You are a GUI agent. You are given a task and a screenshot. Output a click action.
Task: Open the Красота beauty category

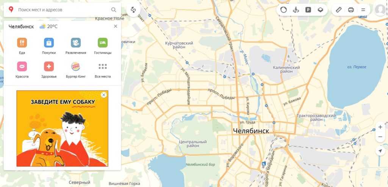click(x=22, y=70)
